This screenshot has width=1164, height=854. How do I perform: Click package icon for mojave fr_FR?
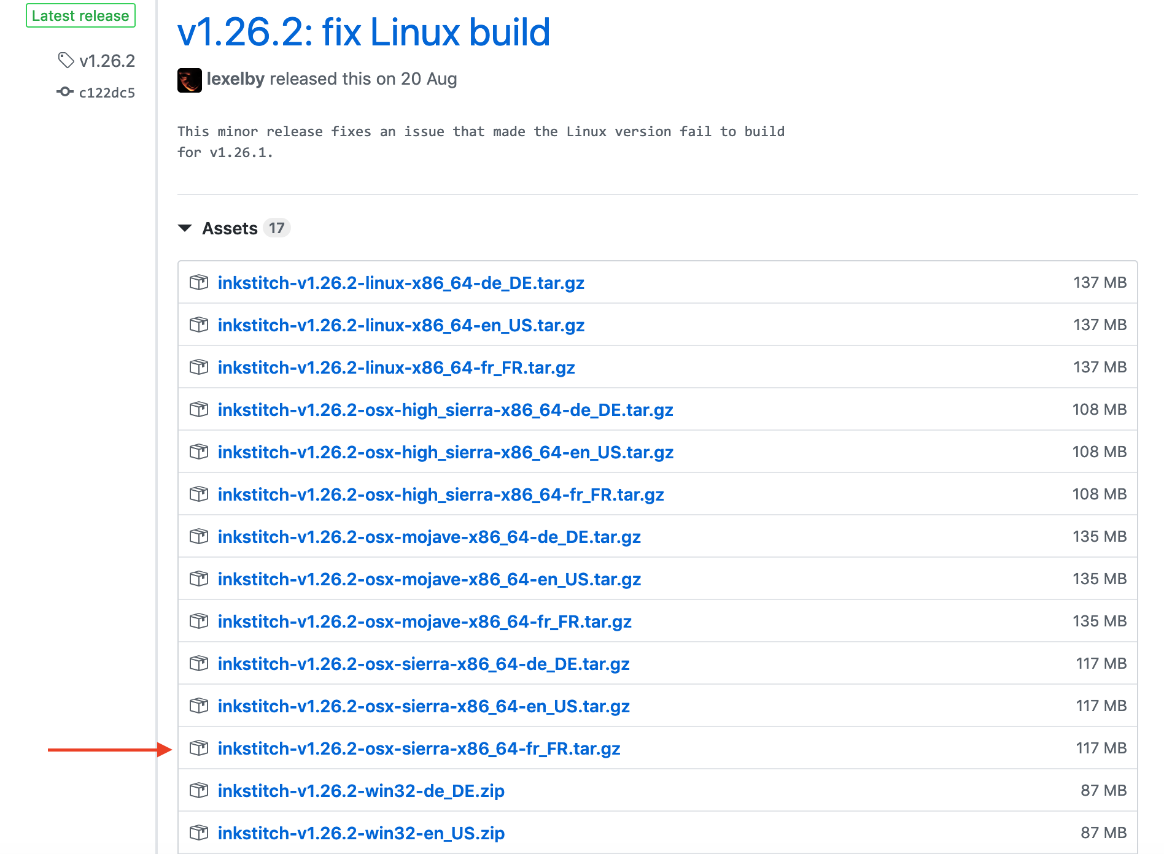click(x=199, y=621)
